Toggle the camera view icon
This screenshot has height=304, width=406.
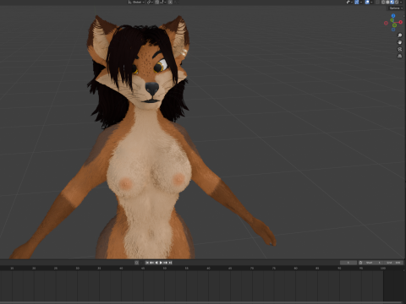tap(399, 49)
